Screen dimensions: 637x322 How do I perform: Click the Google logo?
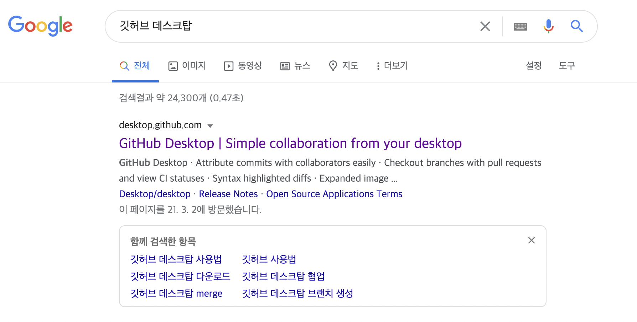tap(40, 26)
